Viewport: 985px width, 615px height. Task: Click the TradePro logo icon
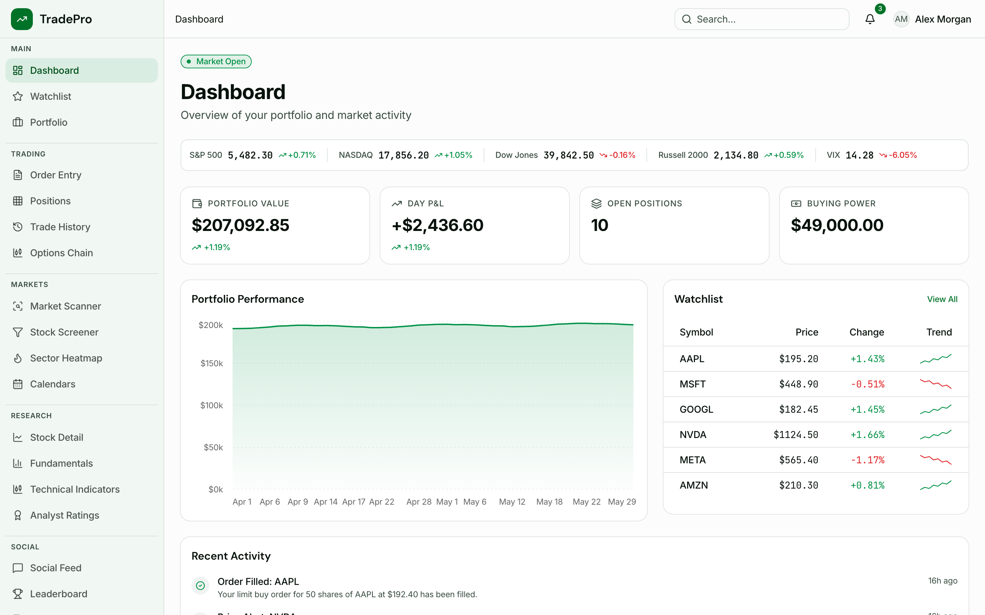click(22, 19)
